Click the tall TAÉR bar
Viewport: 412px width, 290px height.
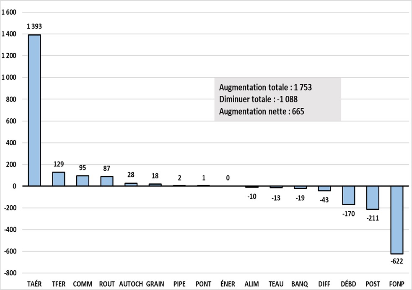(34, 110)
